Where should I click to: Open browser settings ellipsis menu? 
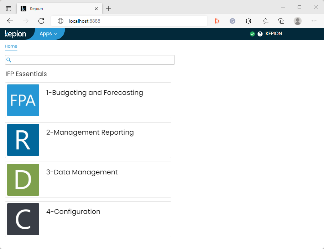tap(314, 21)
